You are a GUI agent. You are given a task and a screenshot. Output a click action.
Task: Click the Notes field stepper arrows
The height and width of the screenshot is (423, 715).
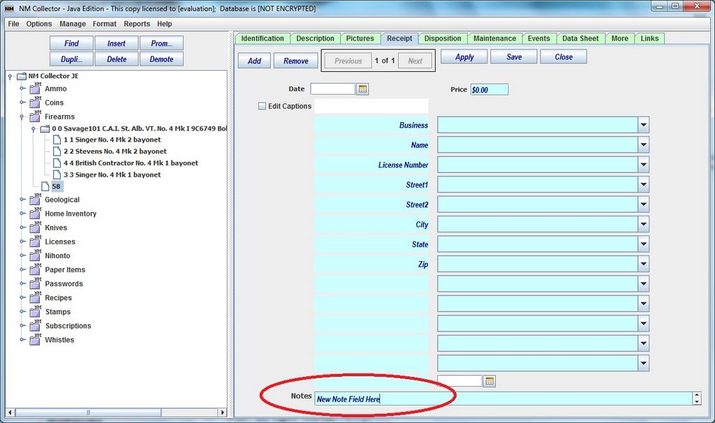[x=696, y=399]
